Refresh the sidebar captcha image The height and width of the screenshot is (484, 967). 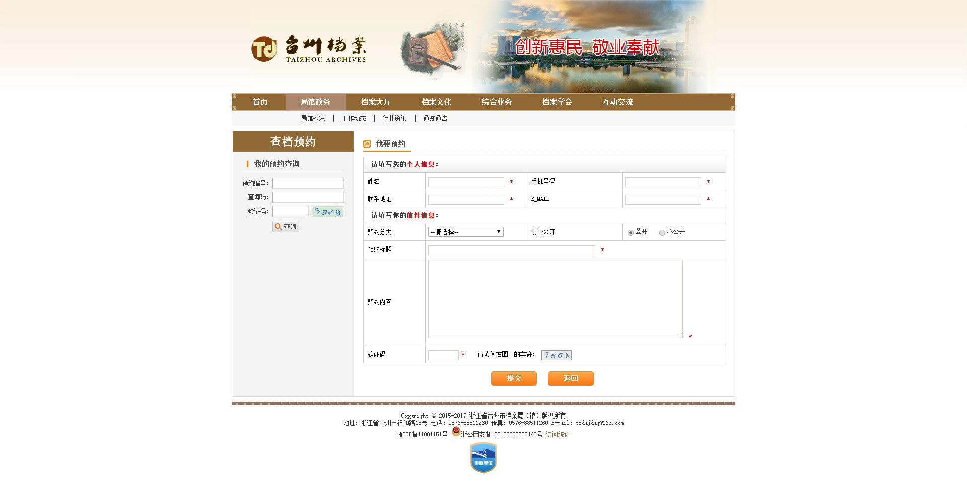point(327,212)
